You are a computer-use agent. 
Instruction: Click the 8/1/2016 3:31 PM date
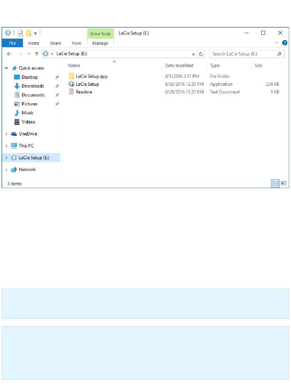182,76
